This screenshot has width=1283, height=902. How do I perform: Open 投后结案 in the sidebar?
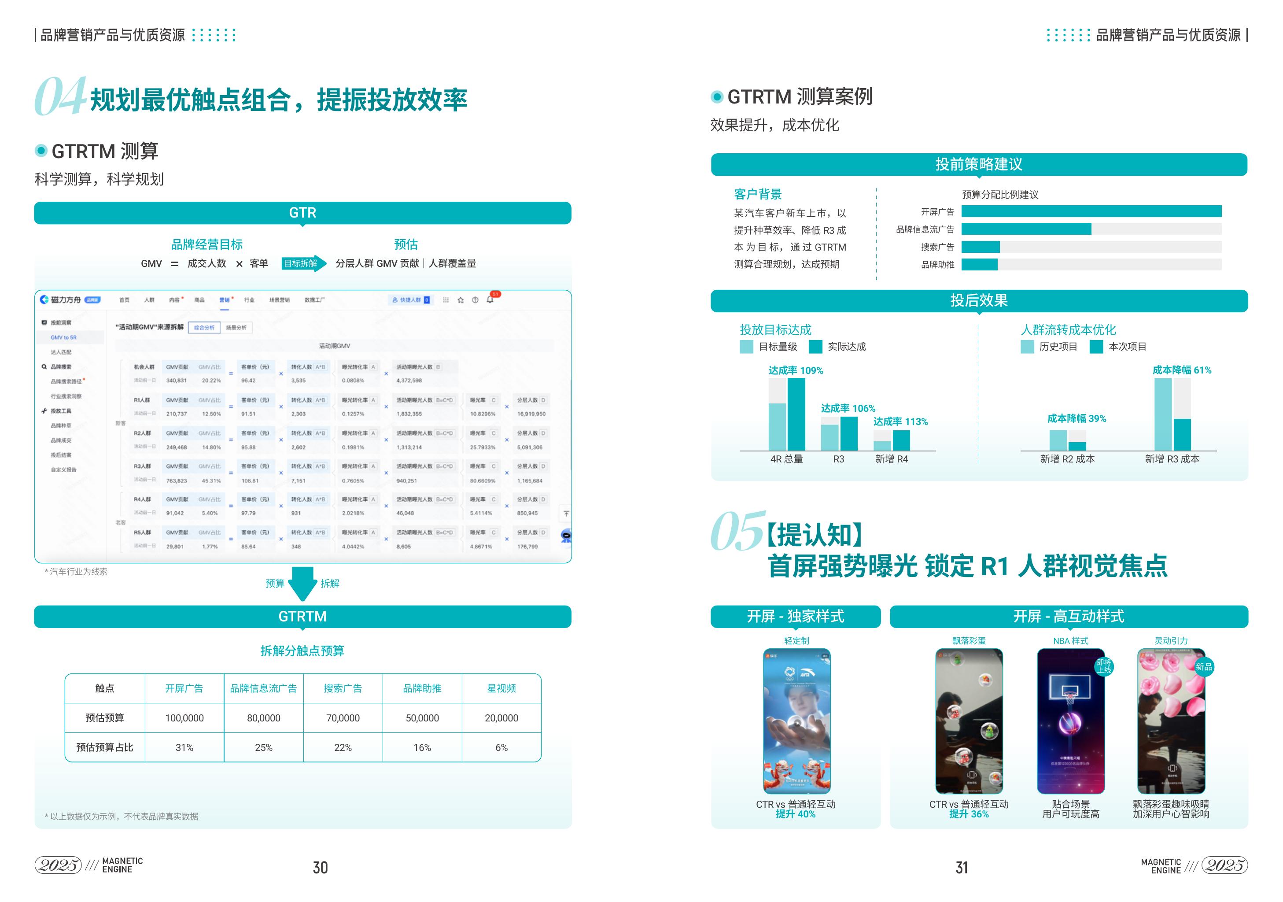(x=61, y=455)
